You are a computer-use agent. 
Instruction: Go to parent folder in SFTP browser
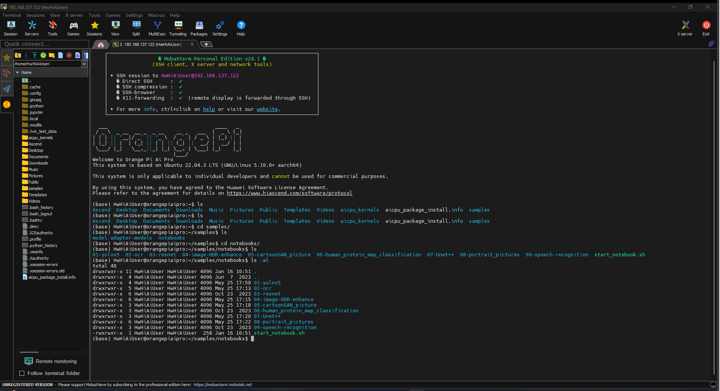[x=18, y=55]
